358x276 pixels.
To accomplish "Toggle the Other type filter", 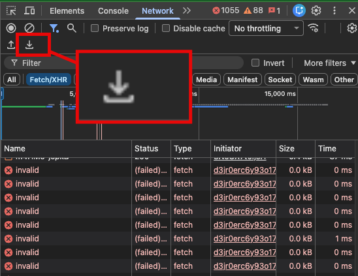I will 344,80.
